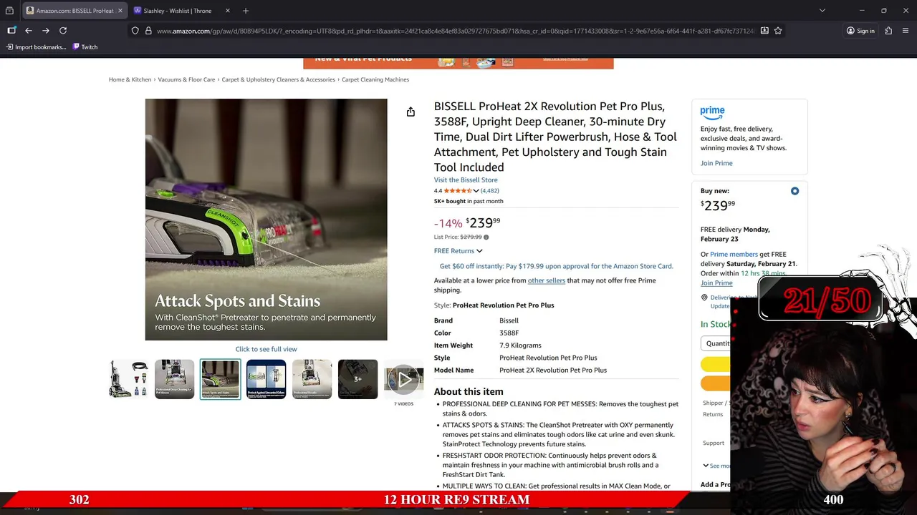
Task: Open the 3+ more images thumbnail
Action: [357, 379]
